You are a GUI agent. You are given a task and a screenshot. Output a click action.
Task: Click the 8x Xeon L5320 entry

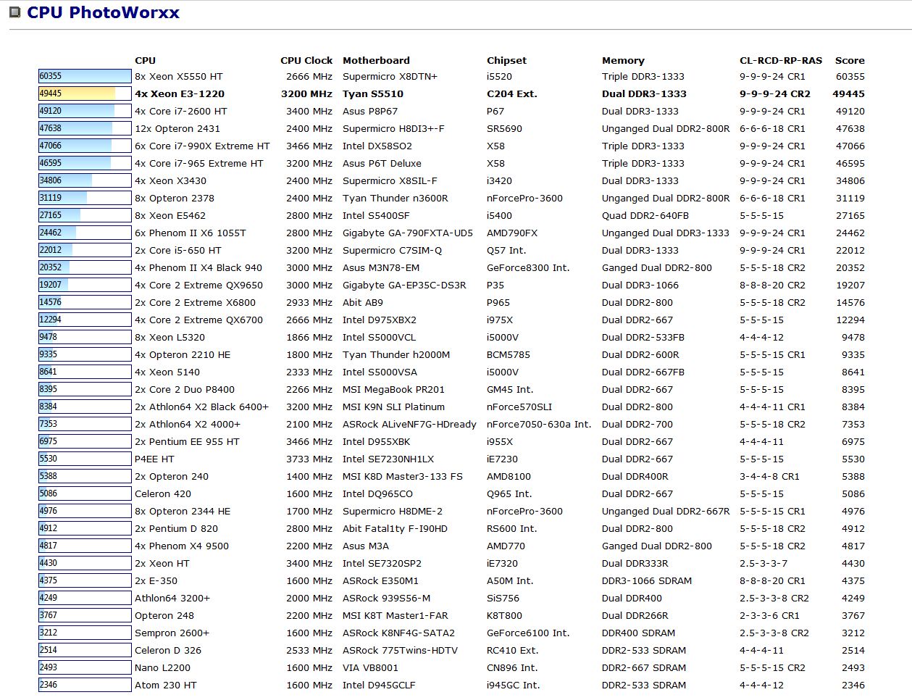[170, 337]
